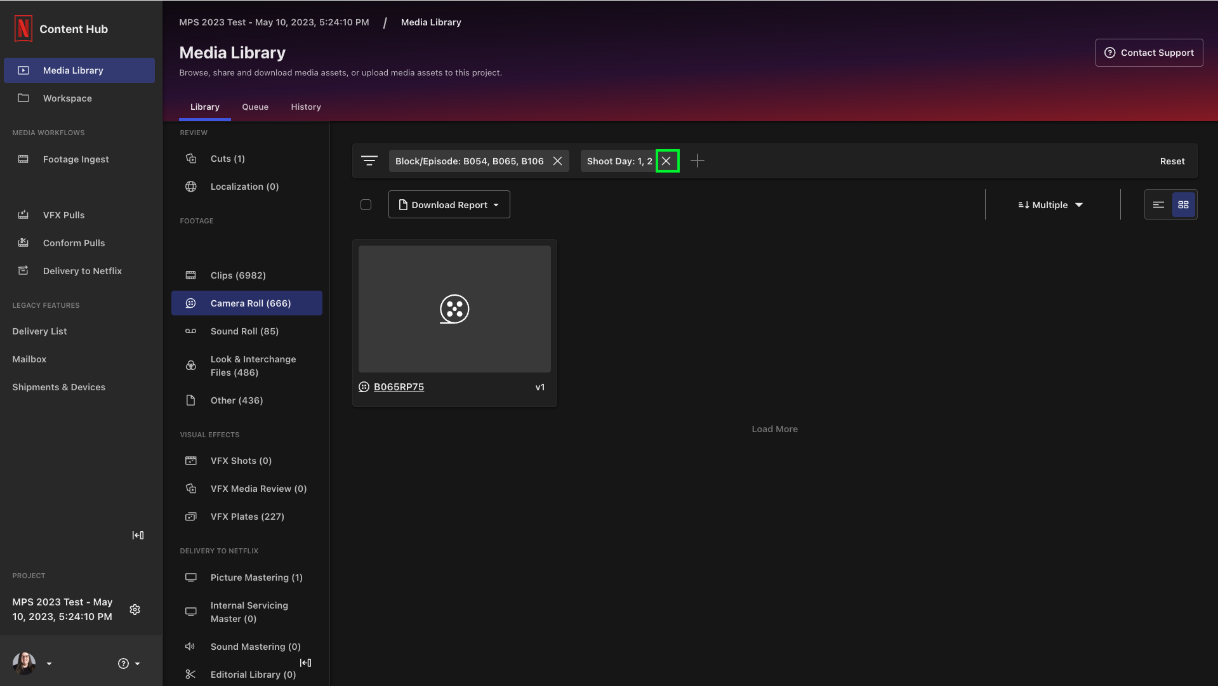Open the Multiple sort dropdown

point(1050,205)
